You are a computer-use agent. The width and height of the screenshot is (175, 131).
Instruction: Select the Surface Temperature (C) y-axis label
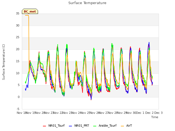coord(4,62)
